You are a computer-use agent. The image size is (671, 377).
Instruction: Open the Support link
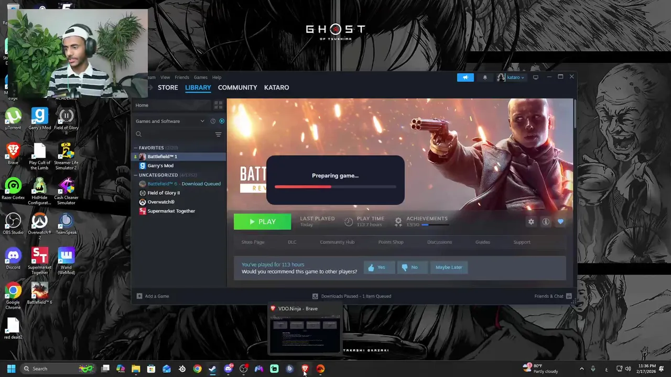(522, 242)
